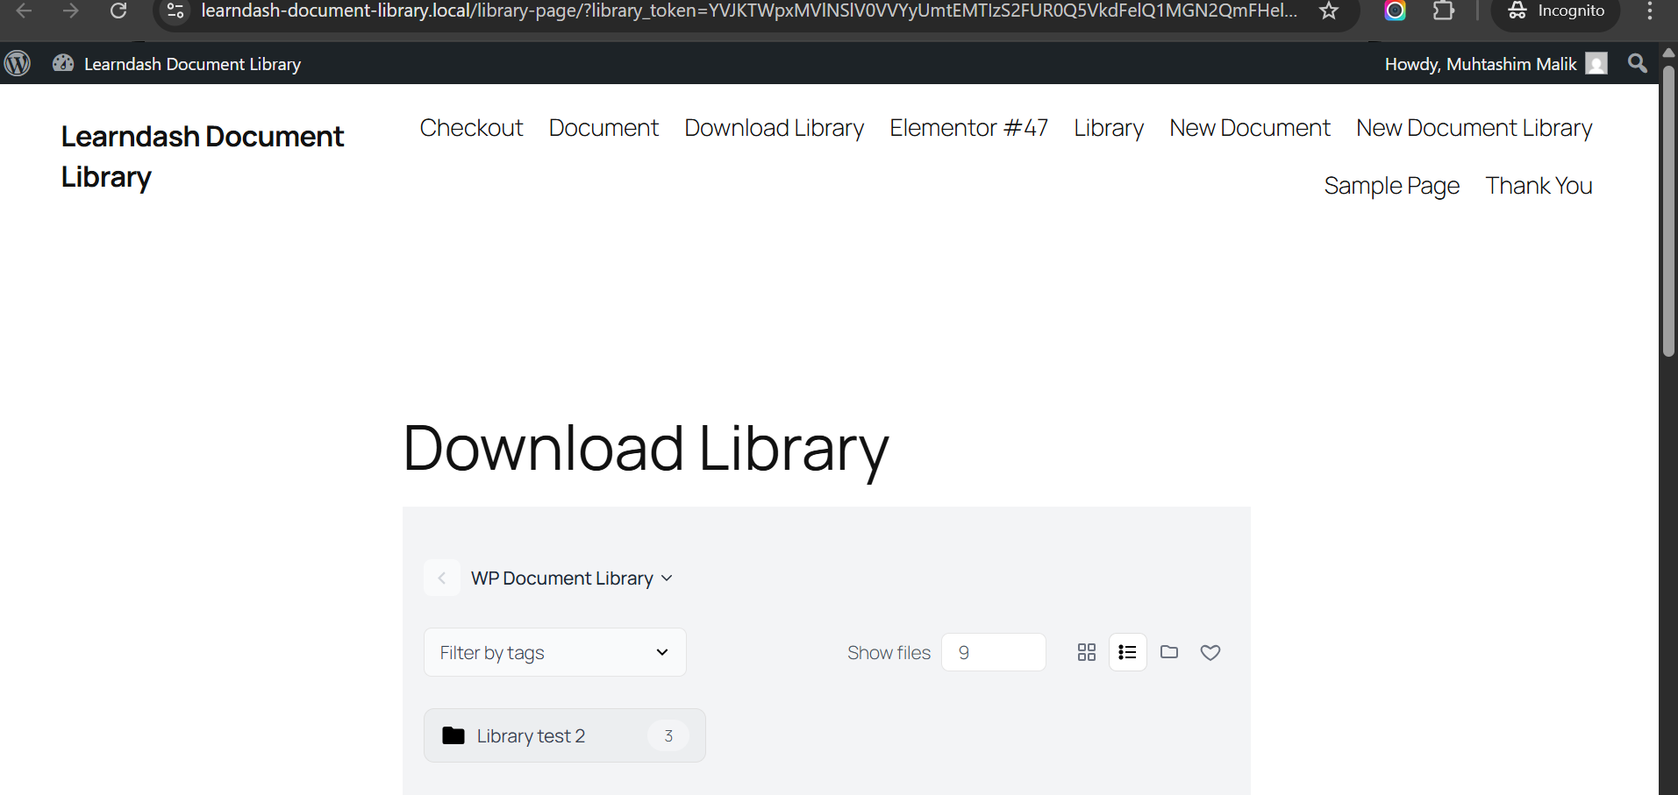Switch to list view
This screenshot has height=795, width=1678.
point(1128,652)
